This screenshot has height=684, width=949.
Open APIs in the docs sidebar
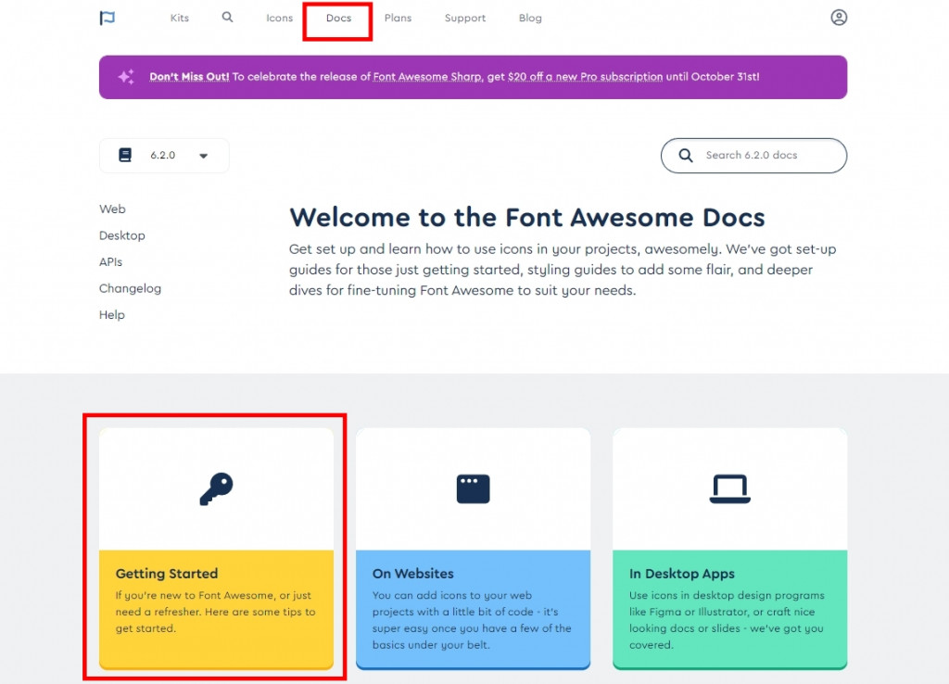pyautogui.click(x=111, y=262)
